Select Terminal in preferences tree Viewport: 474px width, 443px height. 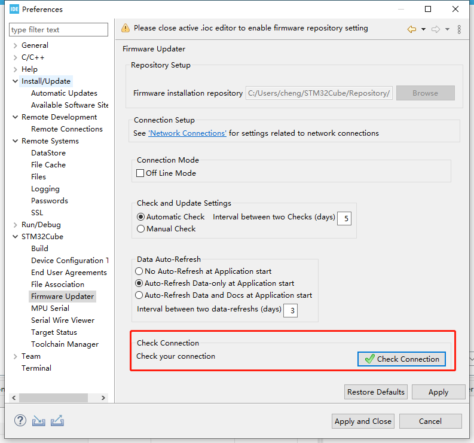tap(36, 368)
